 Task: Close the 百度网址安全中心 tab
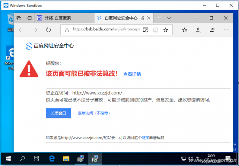[149, 18]
